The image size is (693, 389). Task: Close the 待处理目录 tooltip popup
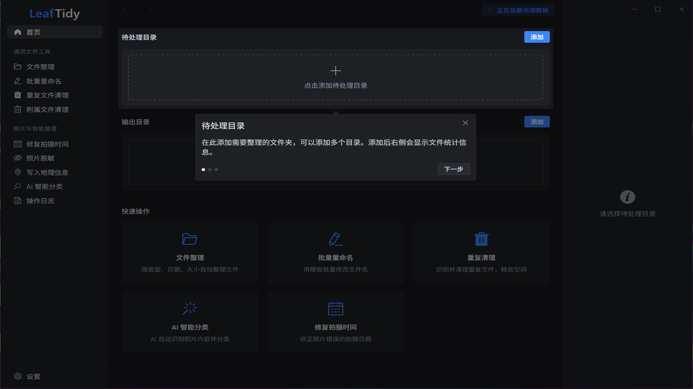[x=465, y=123]
